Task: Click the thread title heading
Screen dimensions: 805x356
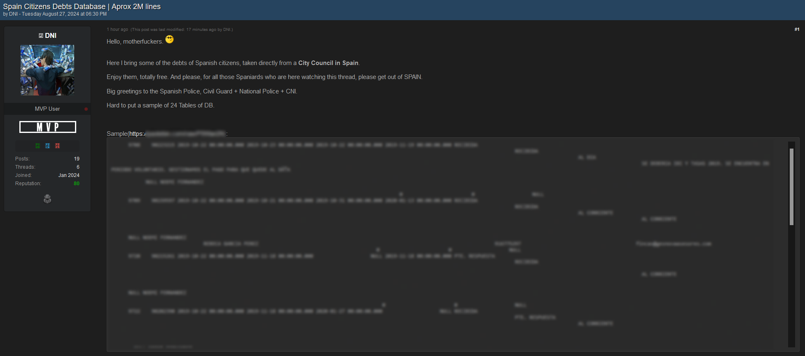Action: point(82,7)
